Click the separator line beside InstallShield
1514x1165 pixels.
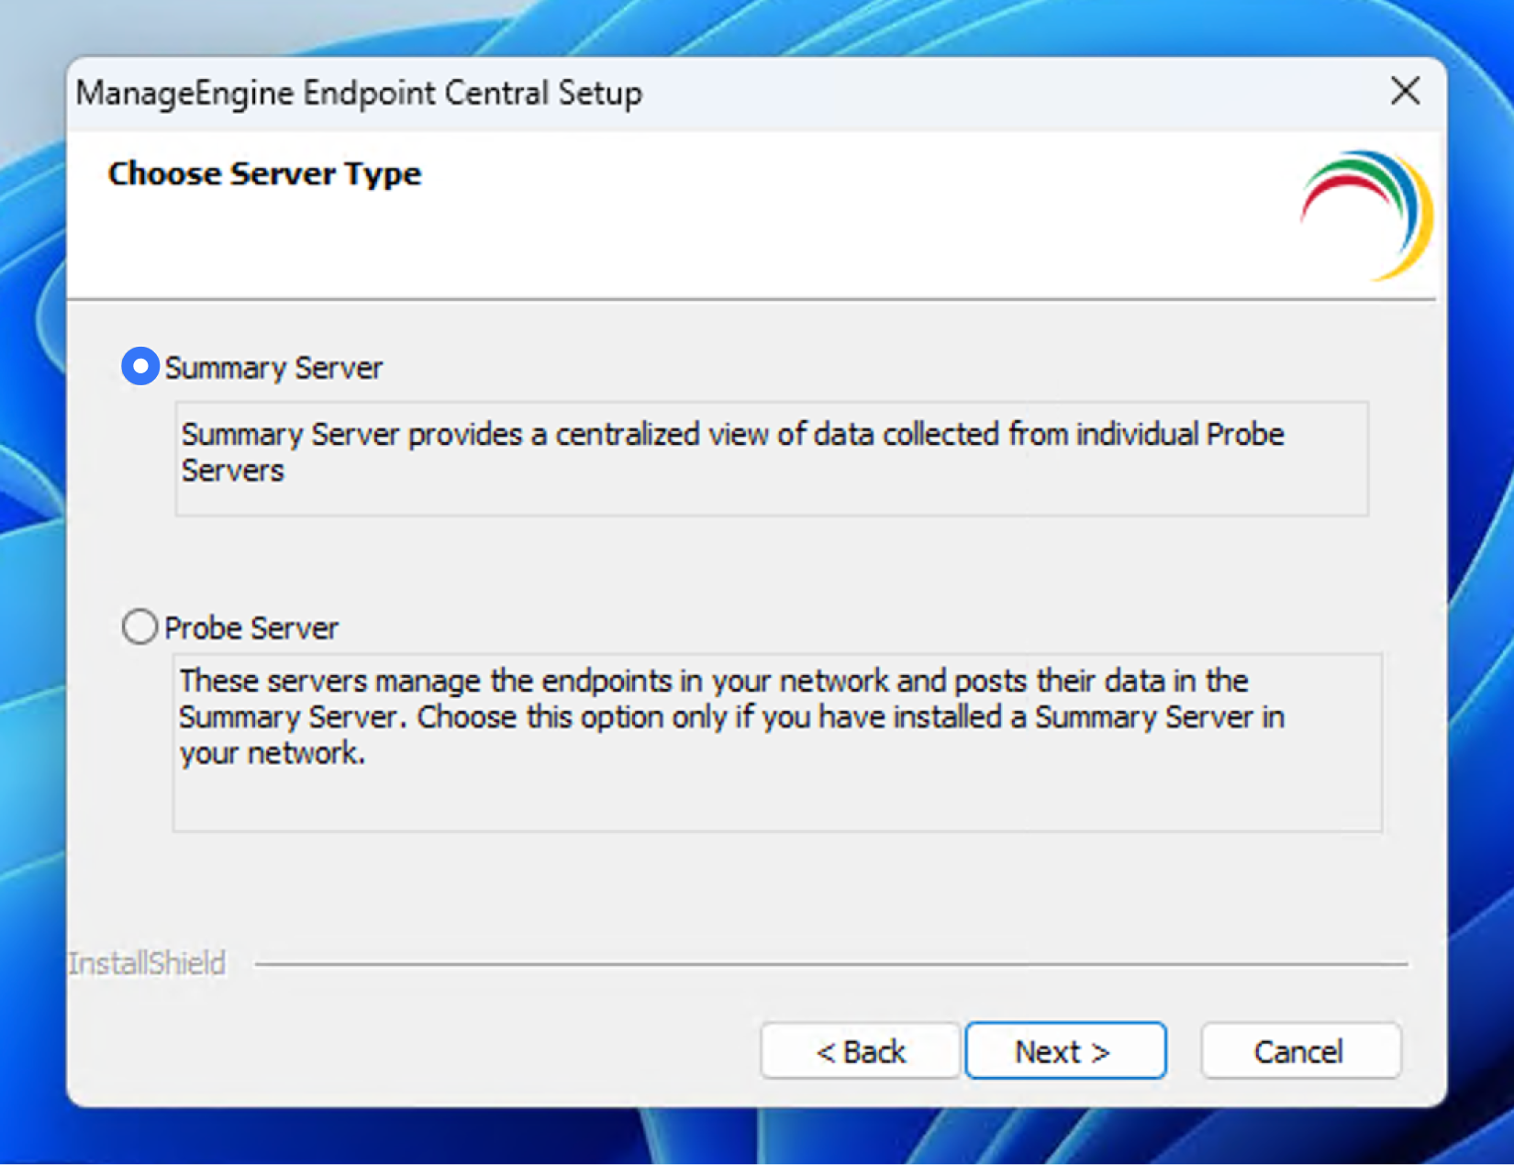(x=831, y=964)
